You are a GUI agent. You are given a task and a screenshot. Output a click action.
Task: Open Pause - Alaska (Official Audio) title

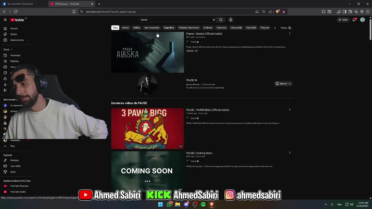[204, 34]
